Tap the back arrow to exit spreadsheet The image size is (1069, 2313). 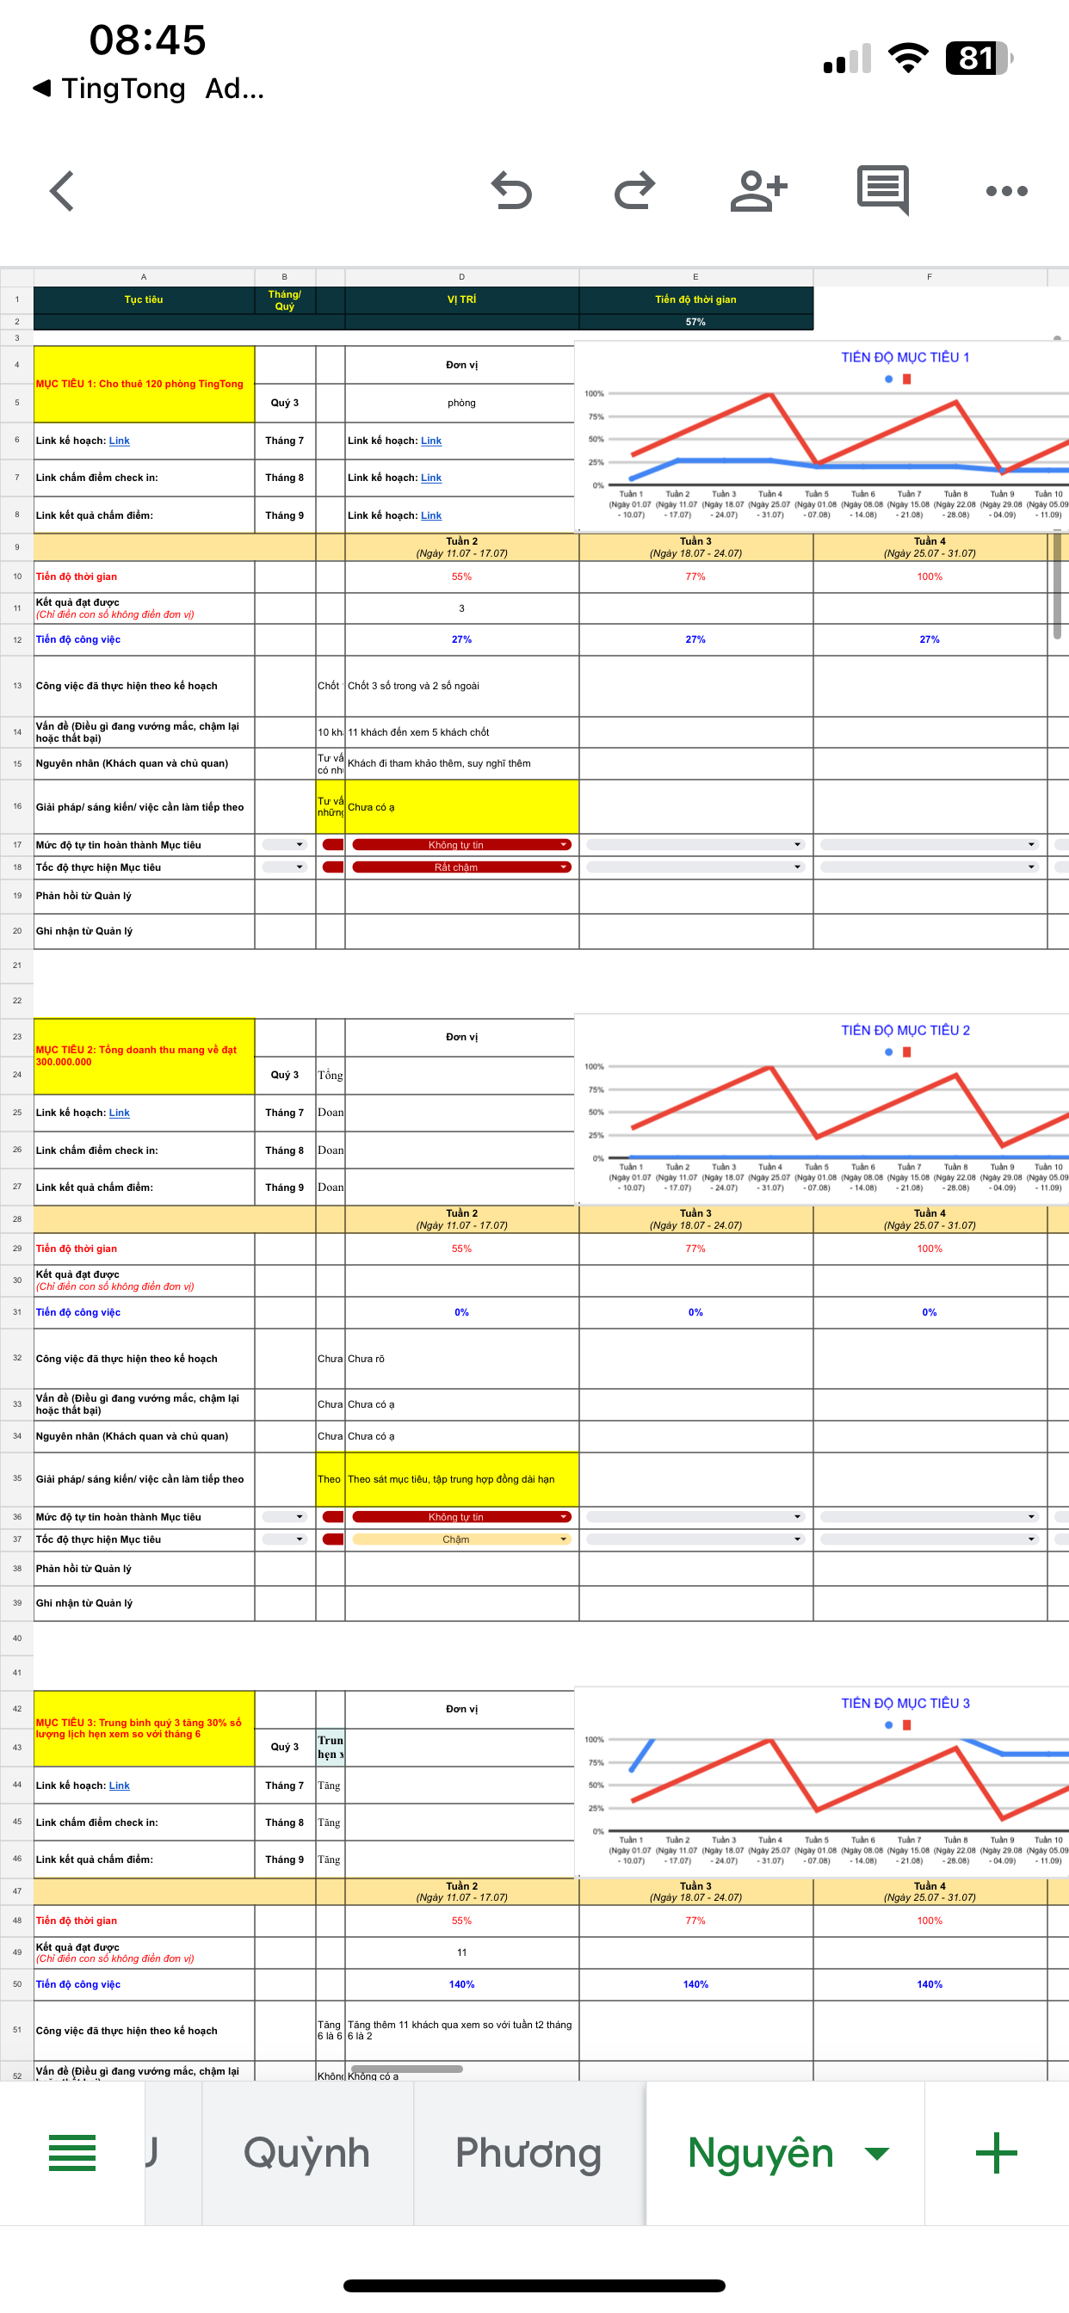coord(61,190)
